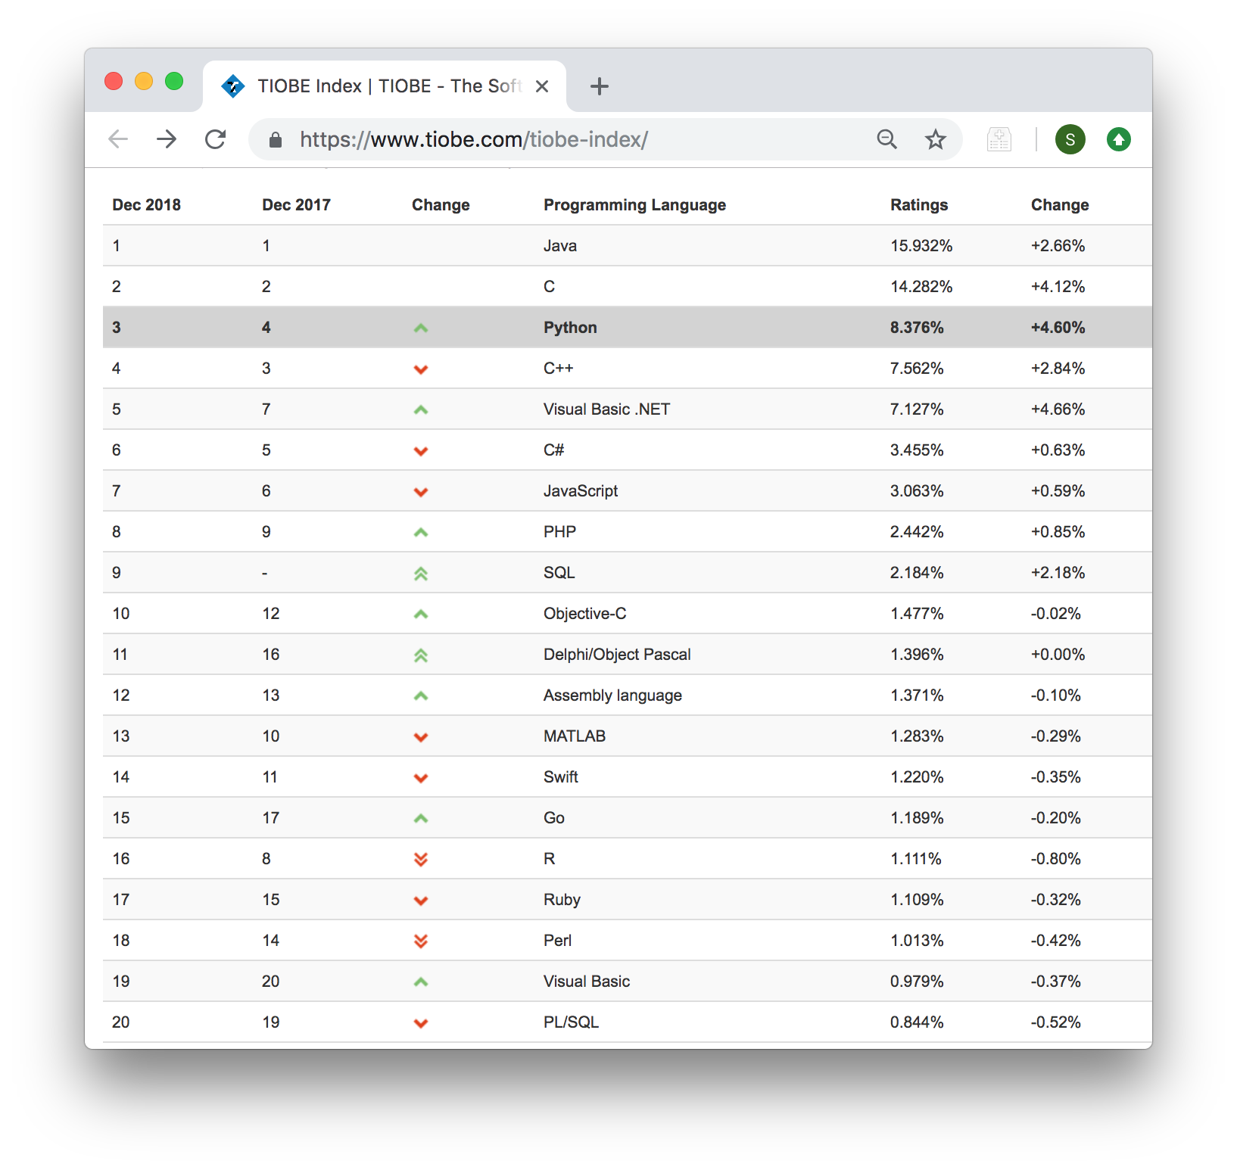The image size is (1237, 1170).
Task: Click the red down arrow for C++
Action: pyautogui.click(x=421, y=369)
